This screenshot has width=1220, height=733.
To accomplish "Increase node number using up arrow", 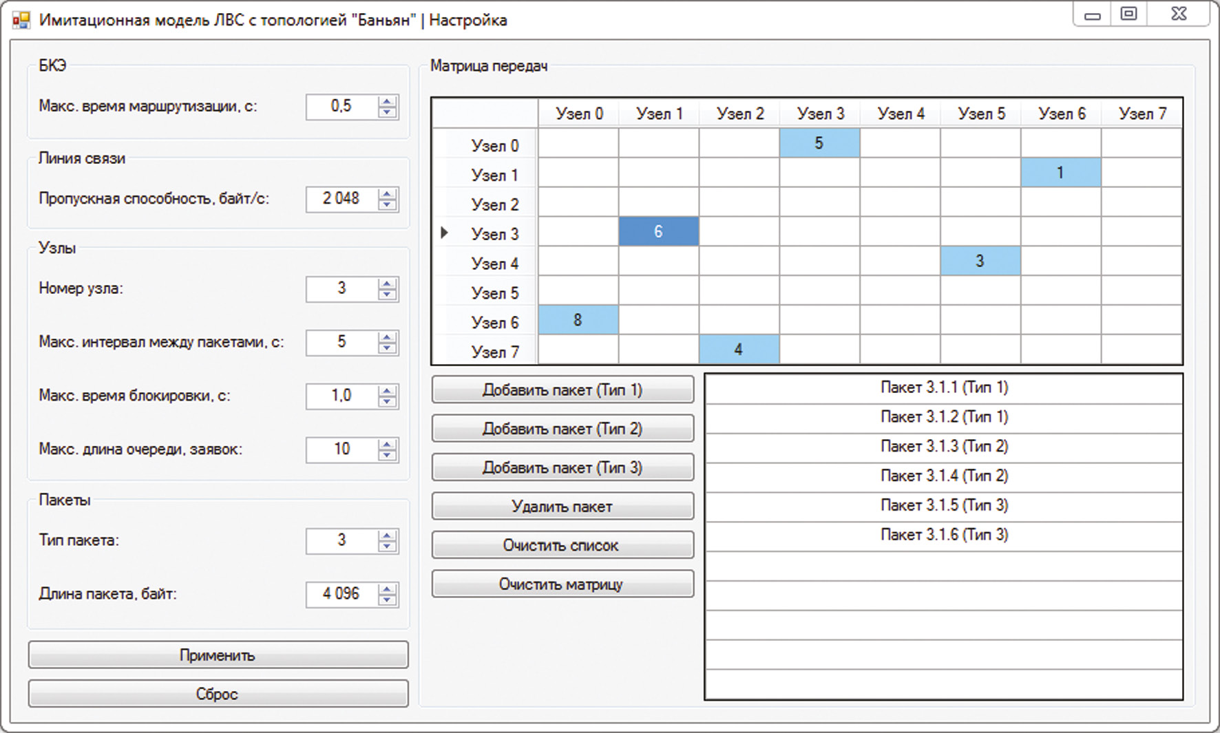I will [x=388, y=284].
